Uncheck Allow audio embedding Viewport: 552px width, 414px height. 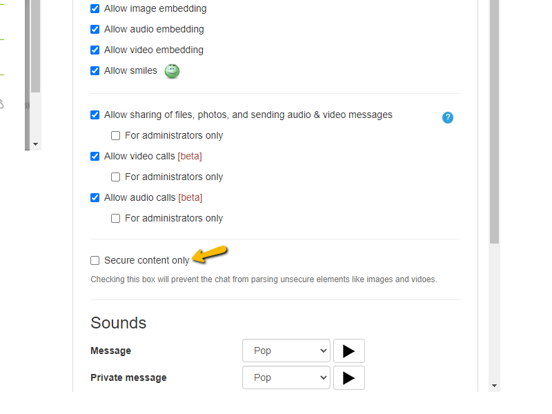tap(95, 29)
